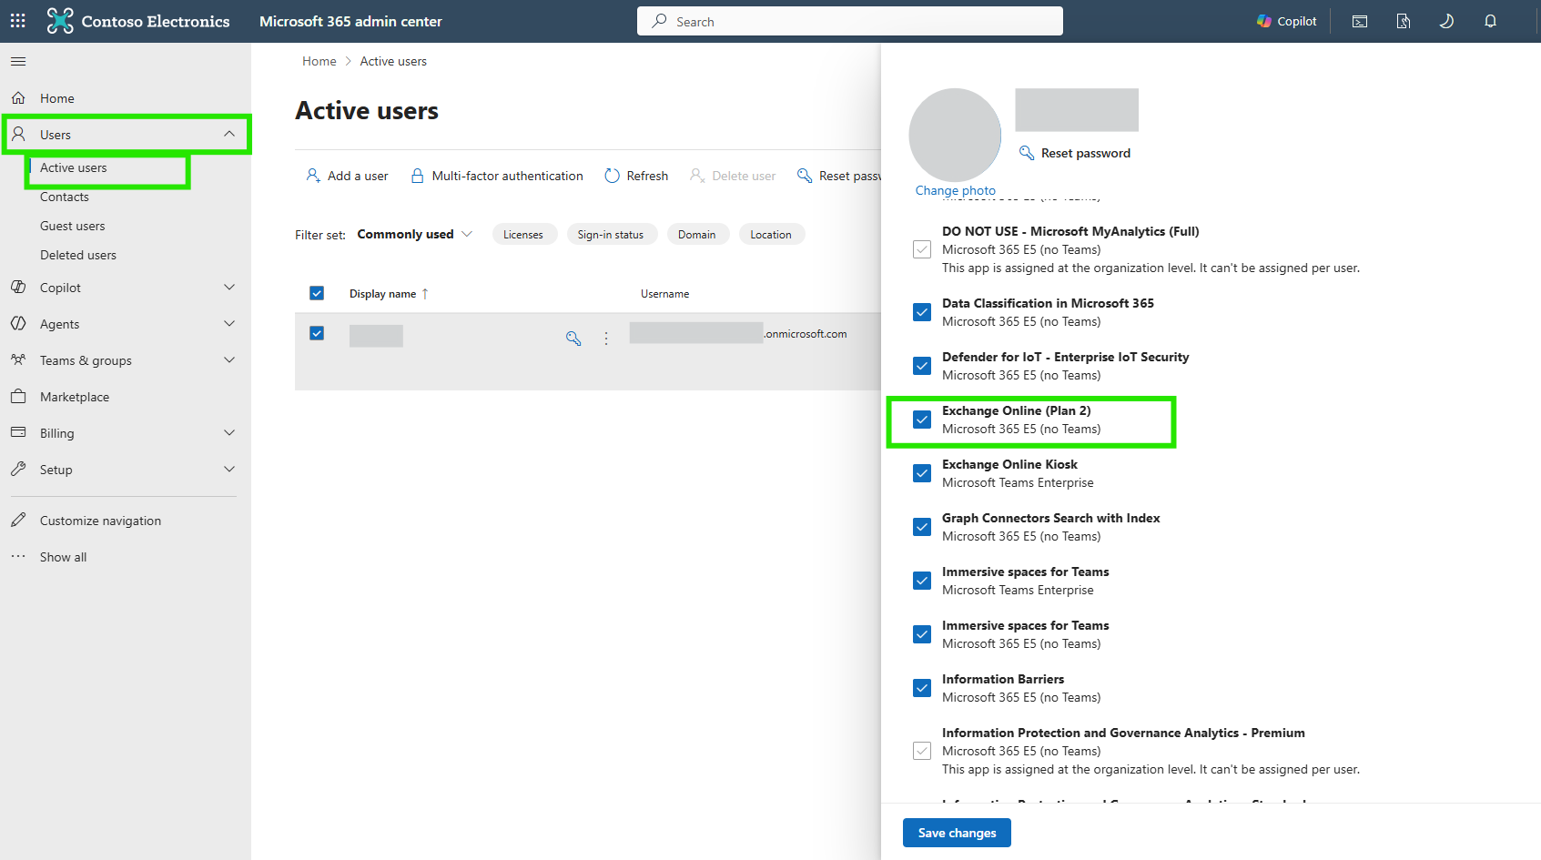Click the Delete user icon
Image resolution: width=1541 pixels, height=860 pixels.
point(698,176)
